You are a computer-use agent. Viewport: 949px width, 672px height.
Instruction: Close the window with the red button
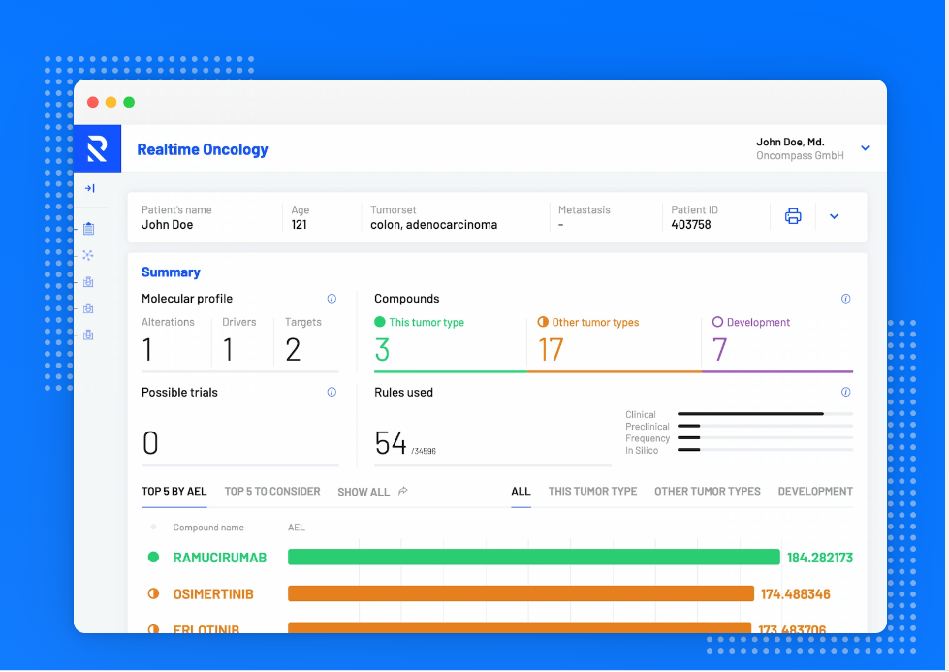(93, 103)
